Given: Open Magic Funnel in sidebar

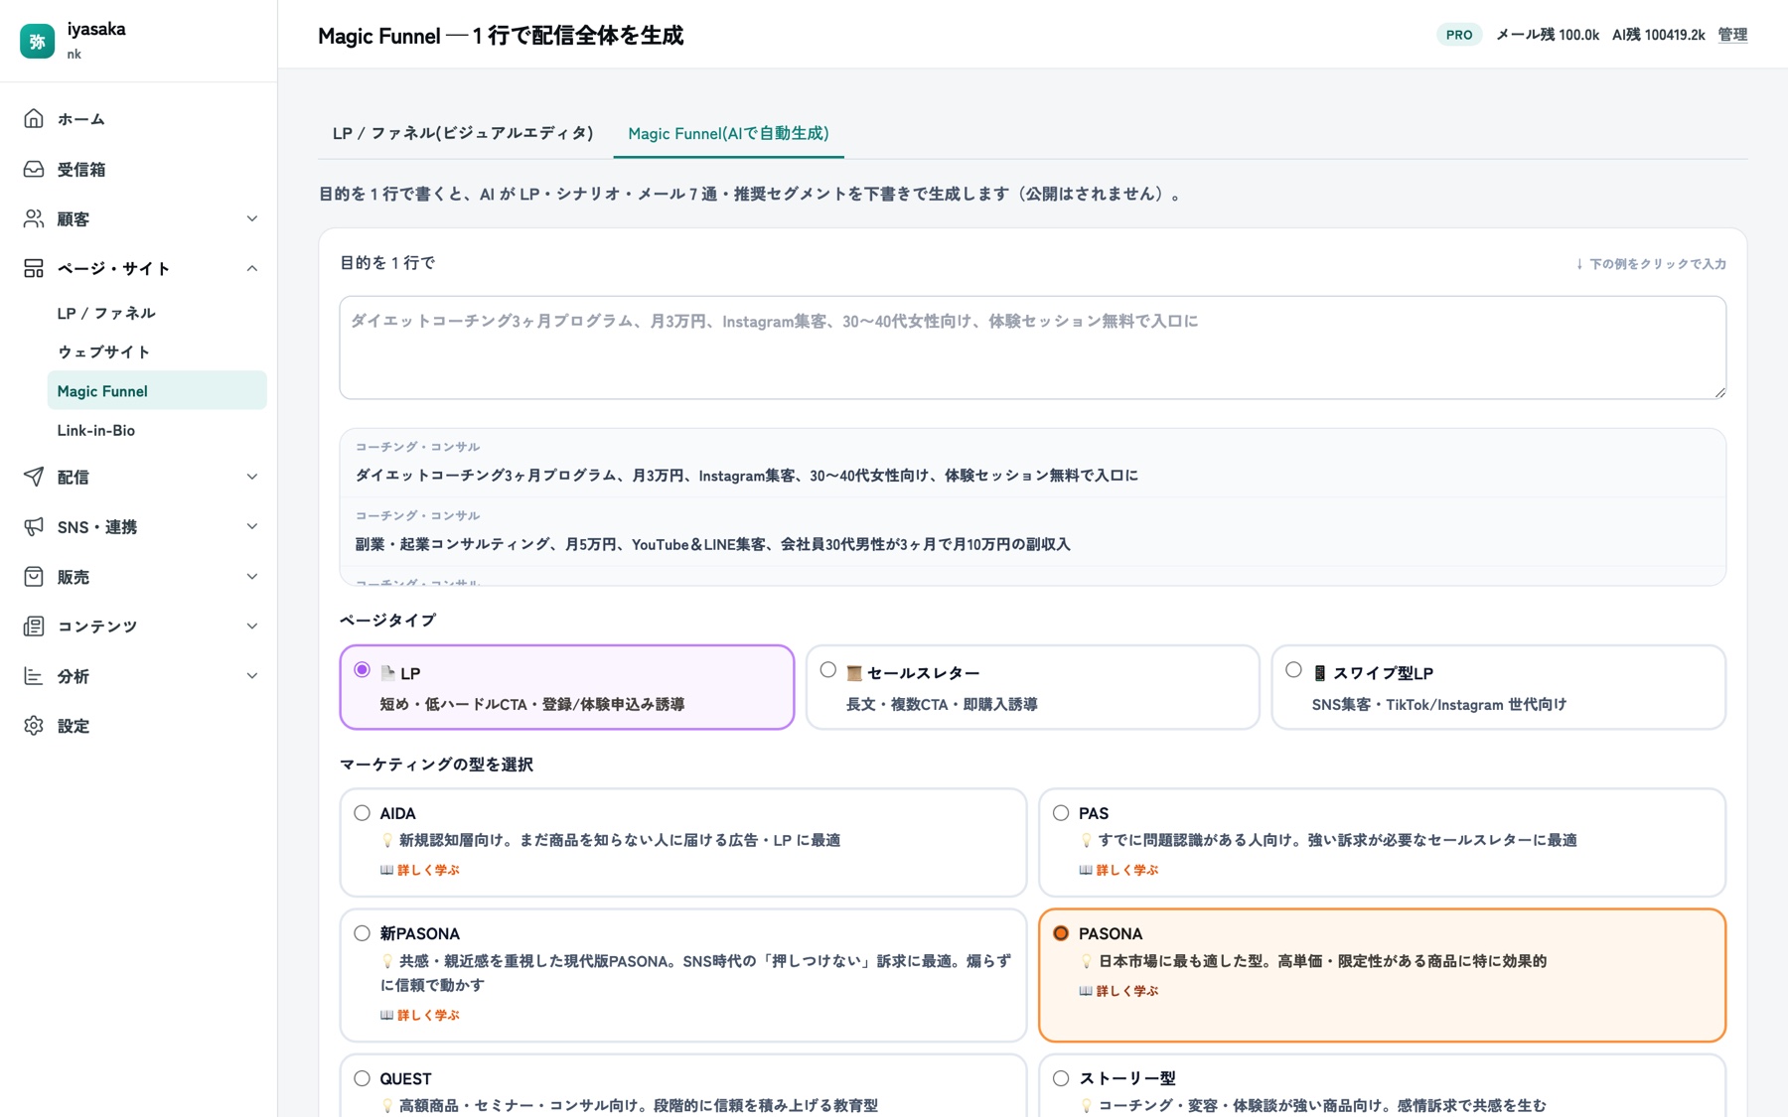Looking at the screenshot, I should 157,390.
